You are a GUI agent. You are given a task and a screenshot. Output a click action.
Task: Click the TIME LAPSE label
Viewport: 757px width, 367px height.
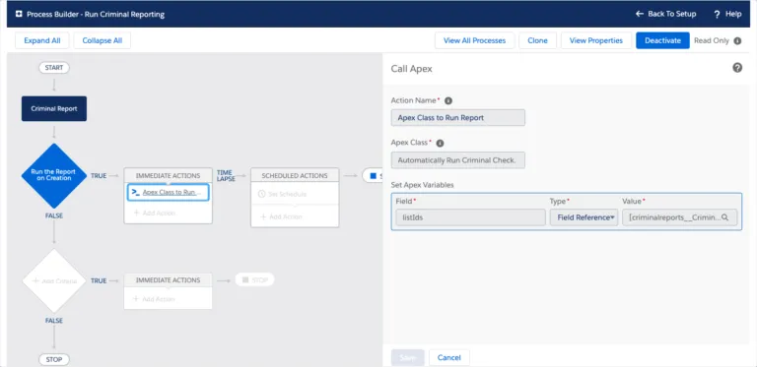(x=226, y=175)
